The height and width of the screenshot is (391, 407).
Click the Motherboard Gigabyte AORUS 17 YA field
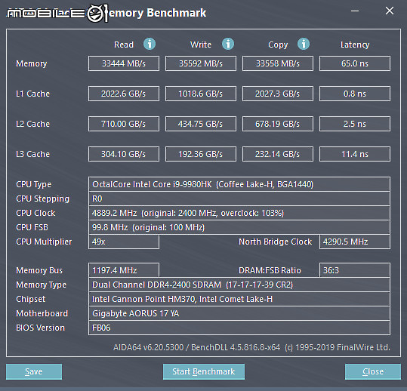click(239, 313)
